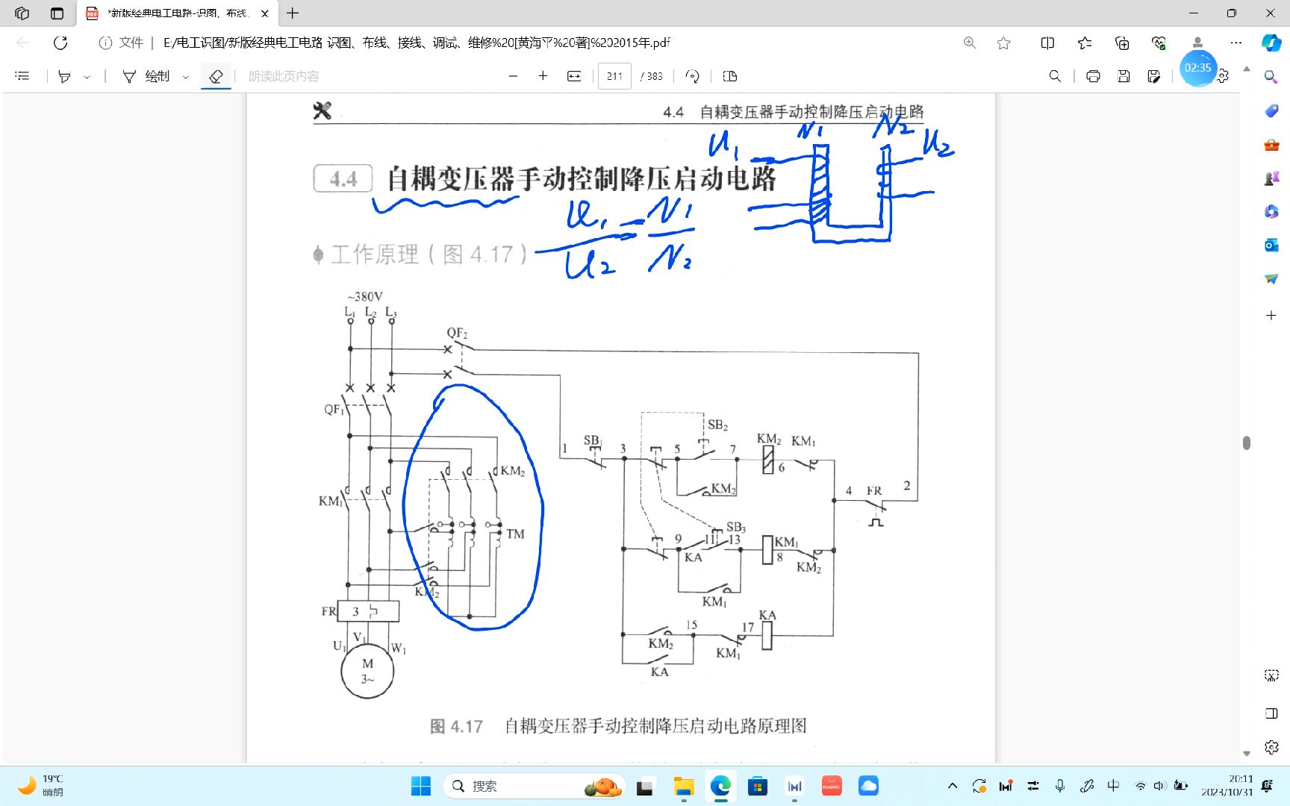Open search within the PDF document
The width and height of the screenshot is (1290, 806).
[x=1055, y=75]
